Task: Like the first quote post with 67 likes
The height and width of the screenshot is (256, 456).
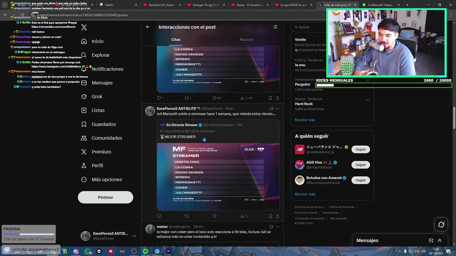Action: point(217,98)
